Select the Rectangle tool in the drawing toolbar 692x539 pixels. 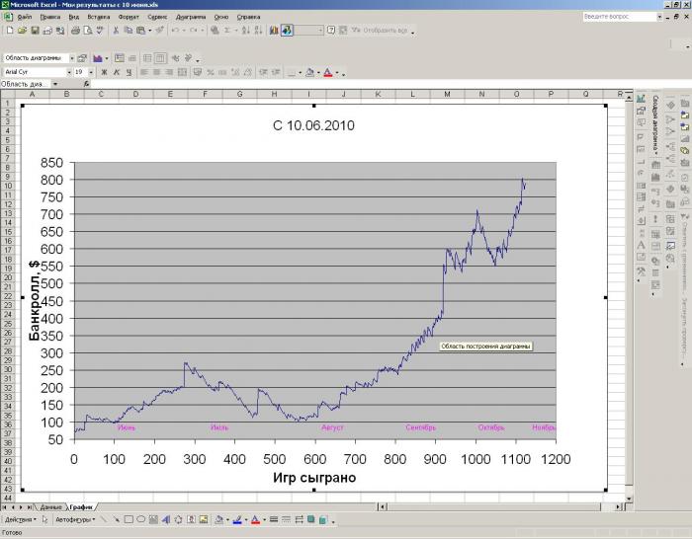tap(129, 519)
